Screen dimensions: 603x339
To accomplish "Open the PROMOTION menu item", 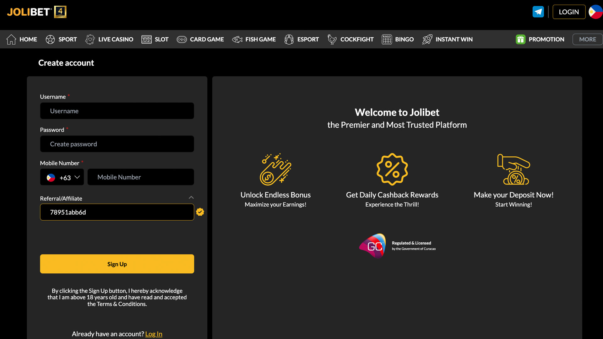I will click(546, 39).
